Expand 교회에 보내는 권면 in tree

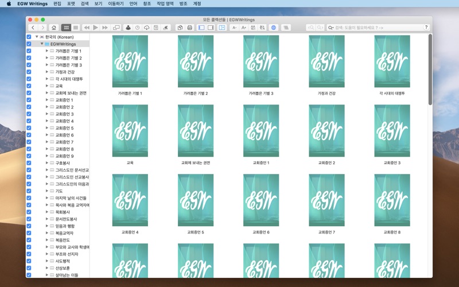pyautogui.click(x=47, y=93)
